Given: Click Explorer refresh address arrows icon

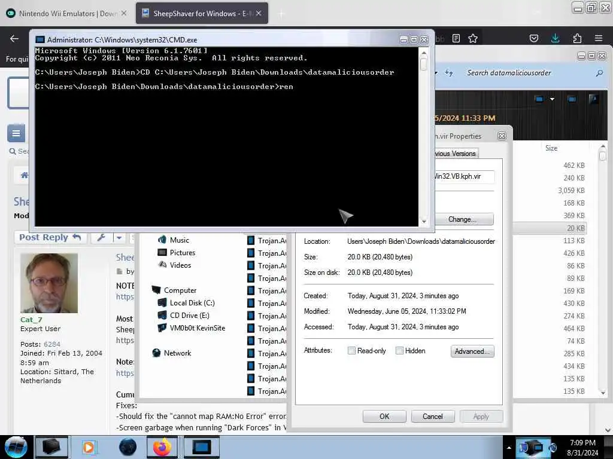Looking at the screenshot, I should coord(449,73).
